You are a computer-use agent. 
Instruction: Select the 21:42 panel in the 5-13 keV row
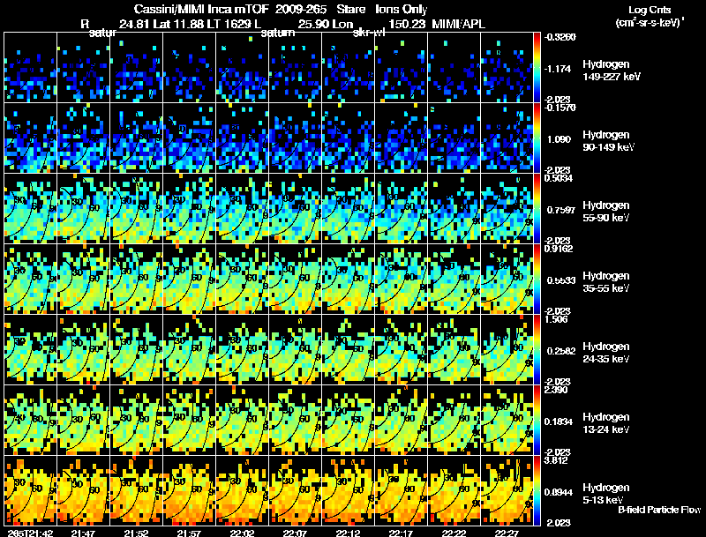(x=31, y=490)
